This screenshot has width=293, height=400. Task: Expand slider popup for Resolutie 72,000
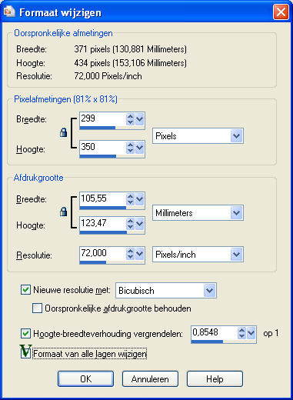click(139, 254)
